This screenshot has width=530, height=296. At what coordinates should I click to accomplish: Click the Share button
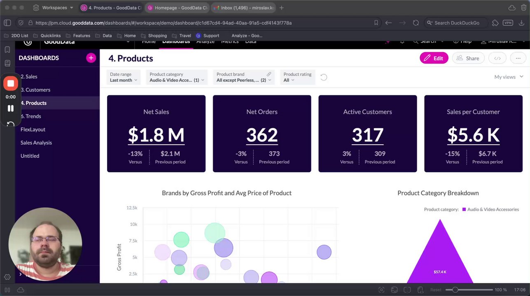click(468, 58)
